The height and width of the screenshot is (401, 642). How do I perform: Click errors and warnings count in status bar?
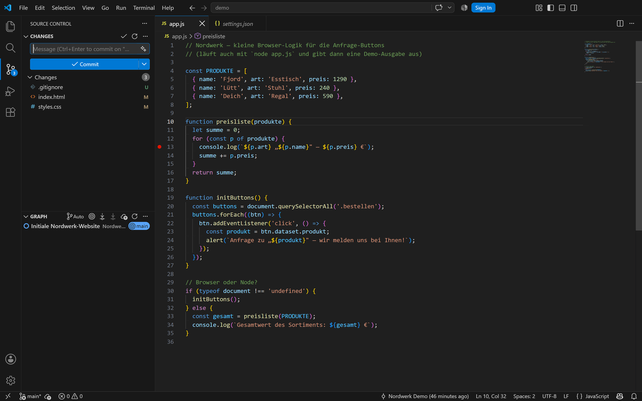click(x=70, y=396)
